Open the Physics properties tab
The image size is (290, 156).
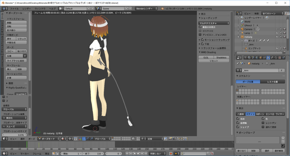pos(283,58)
